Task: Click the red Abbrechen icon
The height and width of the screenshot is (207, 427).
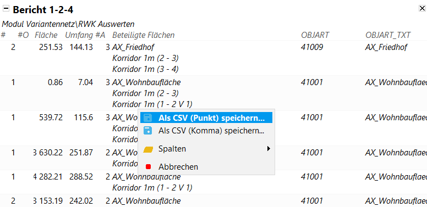Action: point(148,166)
